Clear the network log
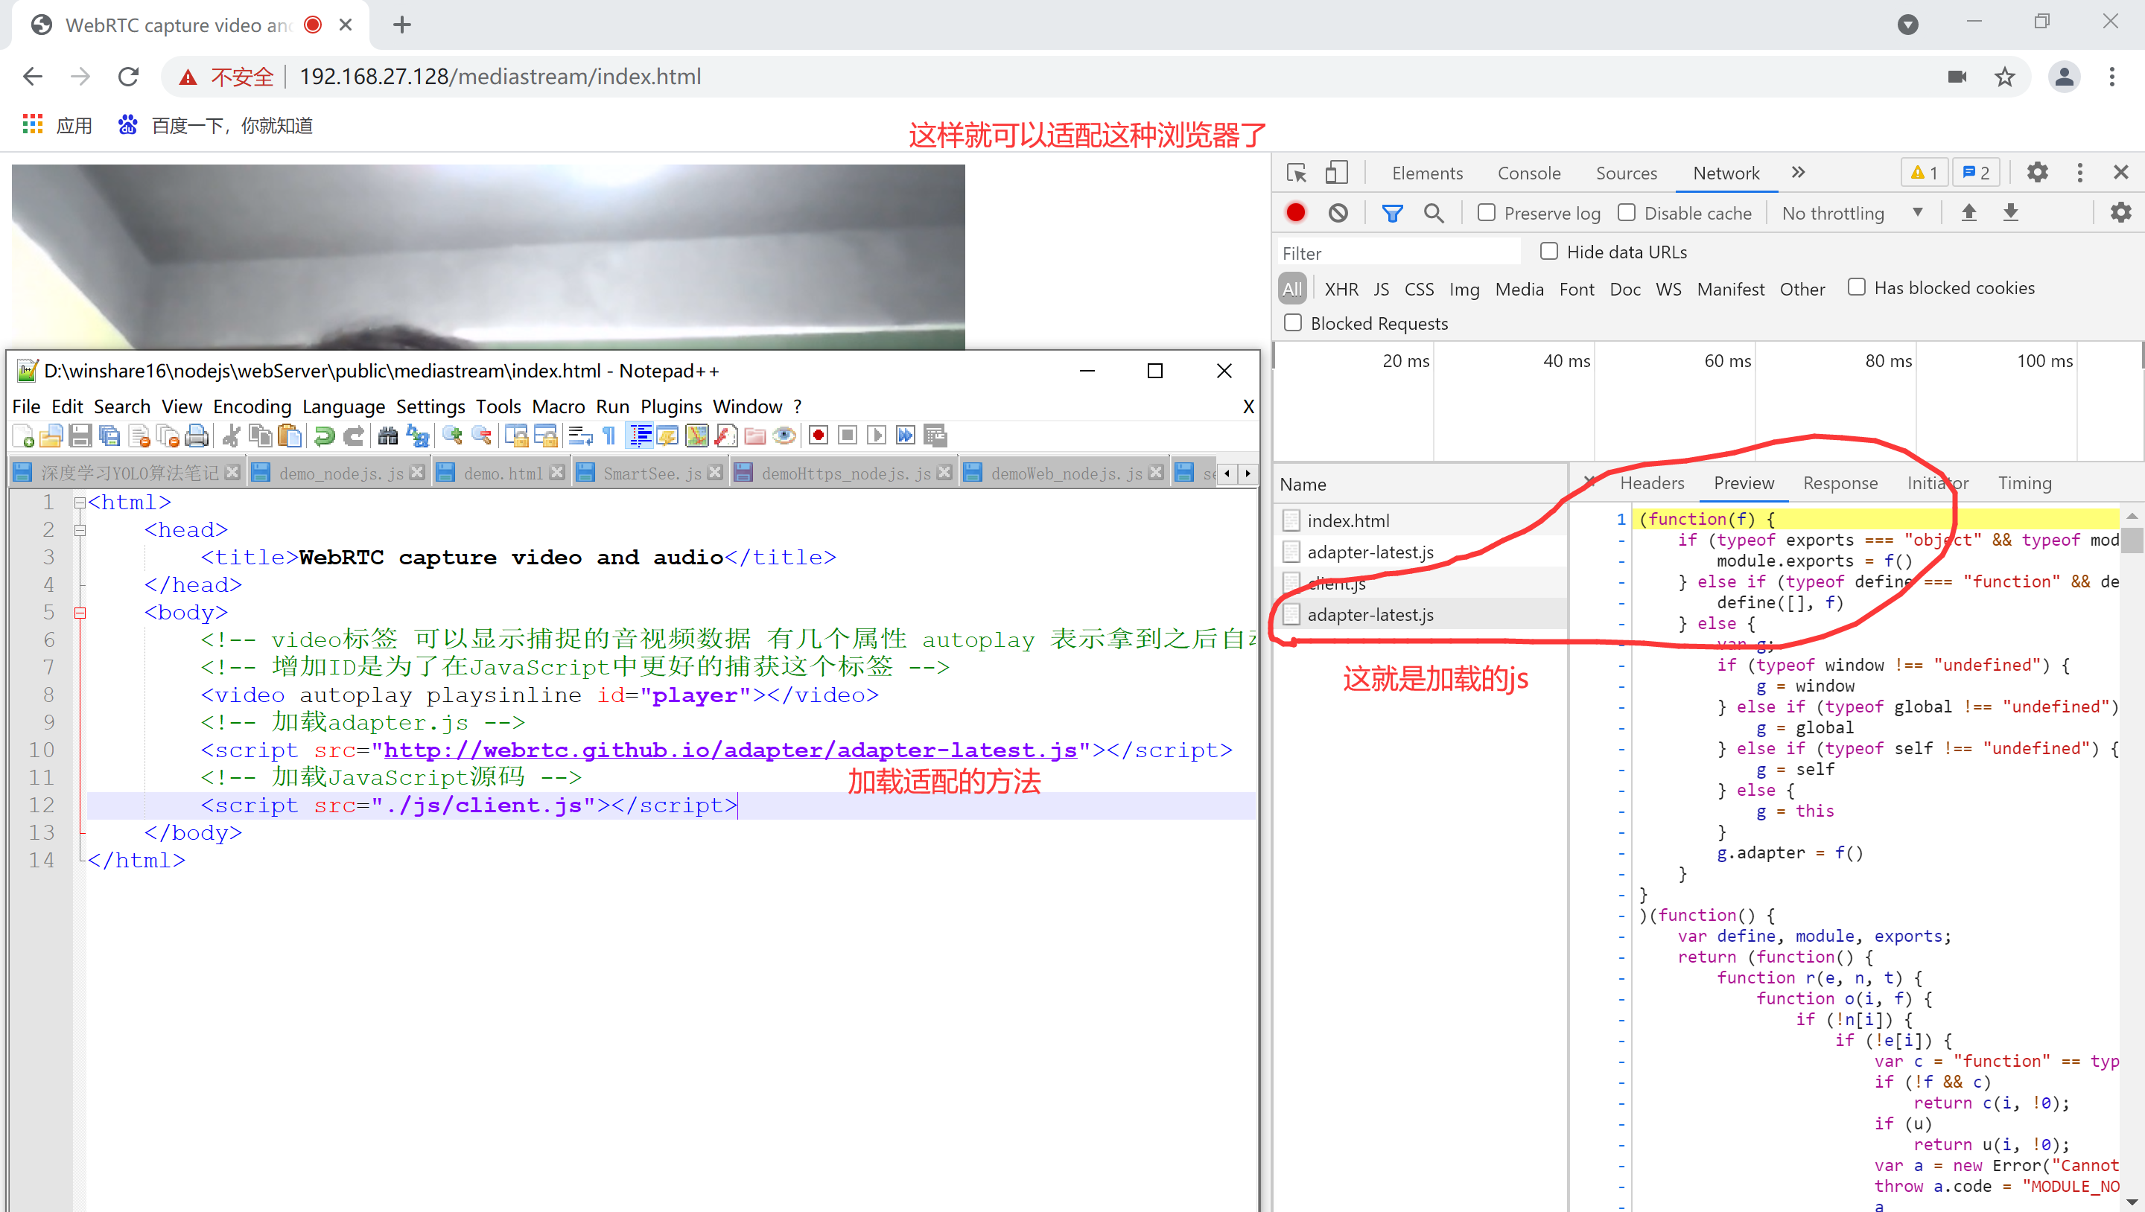 pos(1338,213)
